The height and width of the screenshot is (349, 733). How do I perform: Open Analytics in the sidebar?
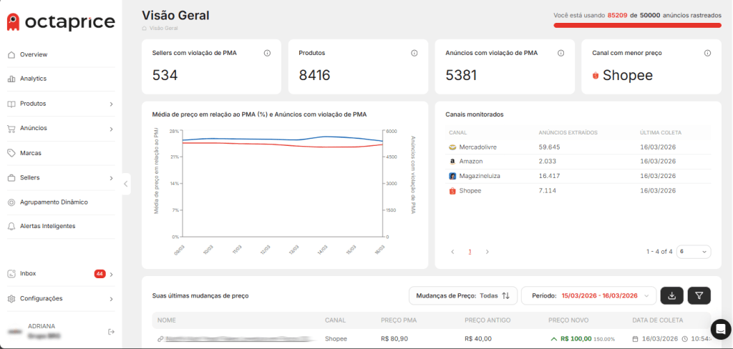click(x=33, y=79)
